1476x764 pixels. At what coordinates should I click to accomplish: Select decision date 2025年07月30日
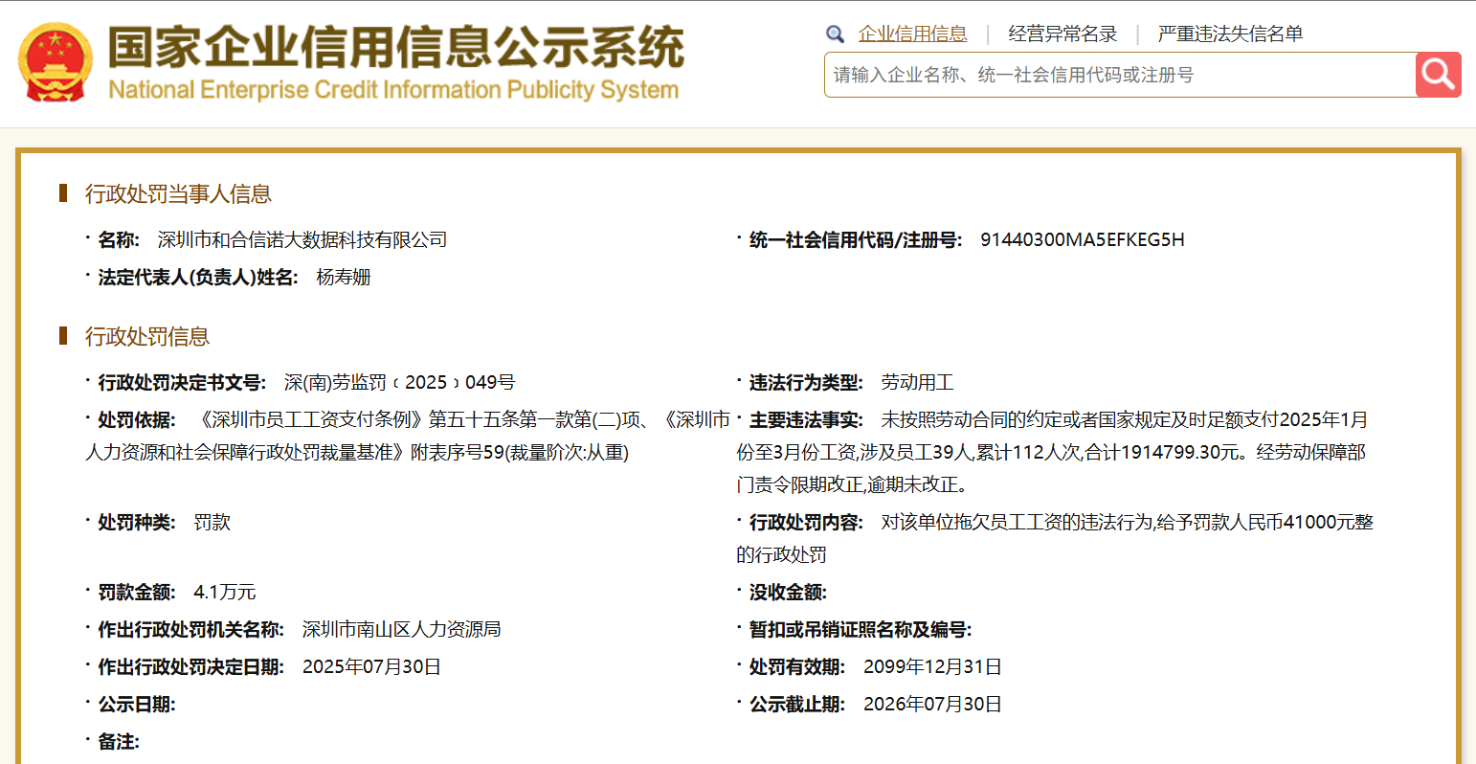371,666
